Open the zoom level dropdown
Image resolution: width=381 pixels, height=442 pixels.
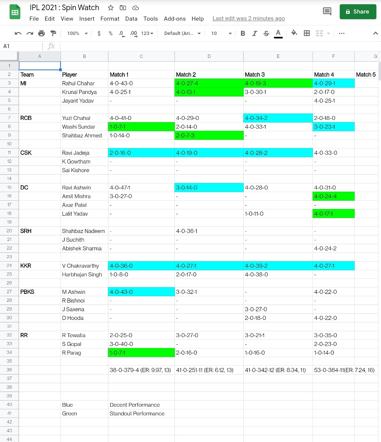76,33
